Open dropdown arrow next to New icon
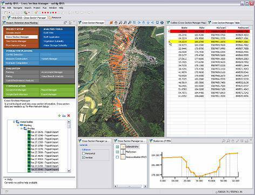The width and height of the screenshot is (255, 195). pyautogui.click(x=9, y=12)
